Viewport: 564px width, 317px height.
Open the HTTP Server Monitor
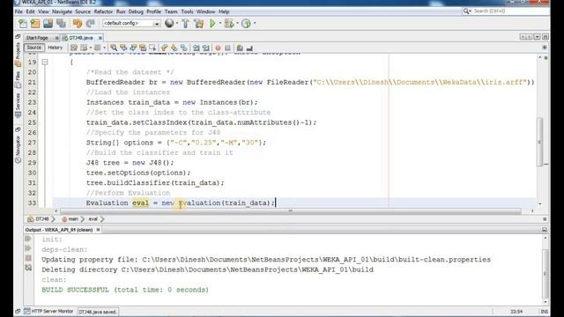[48, 311]
